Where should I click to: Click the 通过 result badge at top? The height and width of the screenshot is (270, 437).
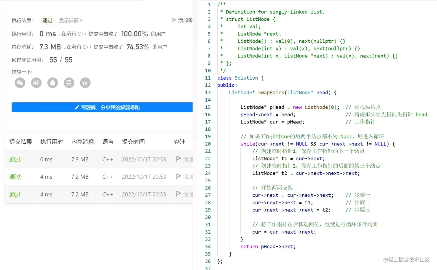(47, 20)
